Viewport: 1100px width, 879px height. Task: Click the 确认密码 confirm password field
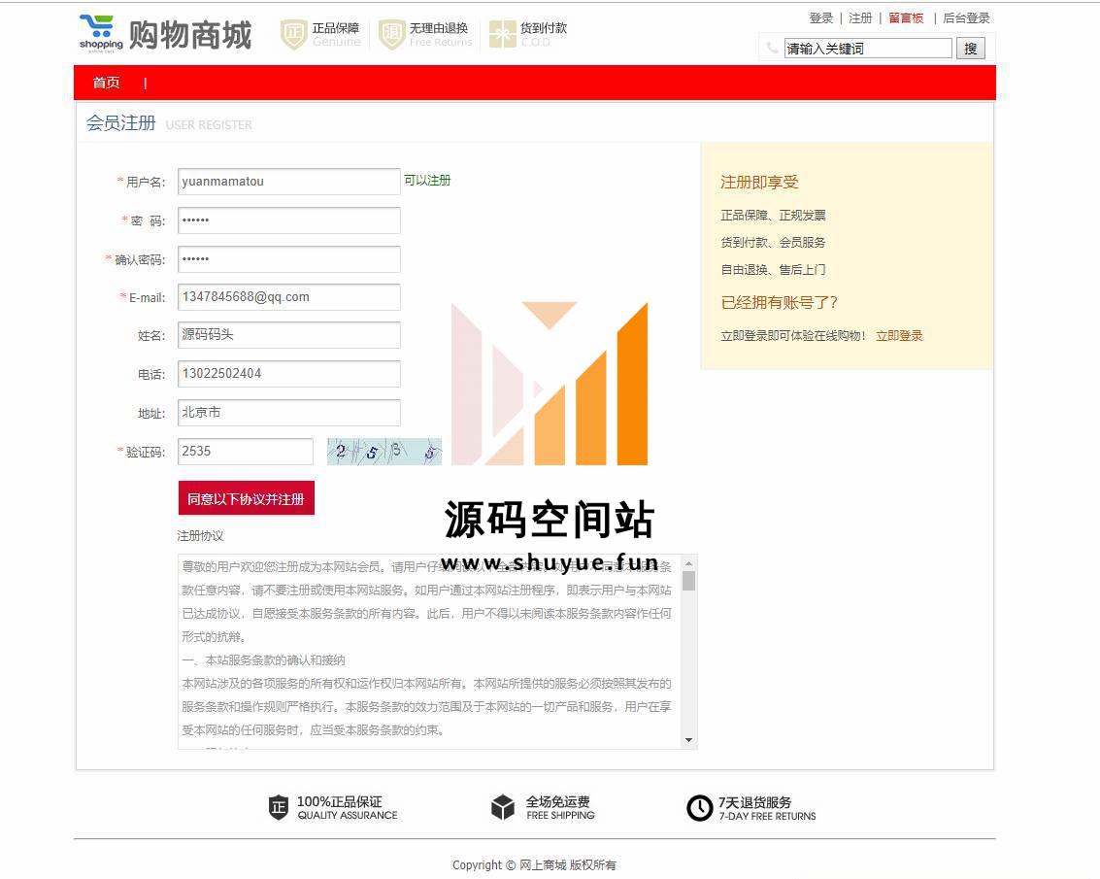tap(289, 259)
